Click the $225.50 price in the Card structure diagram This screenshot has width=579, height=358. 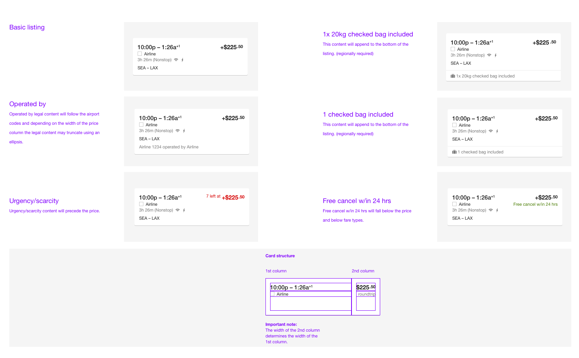[x=366, y=287]
